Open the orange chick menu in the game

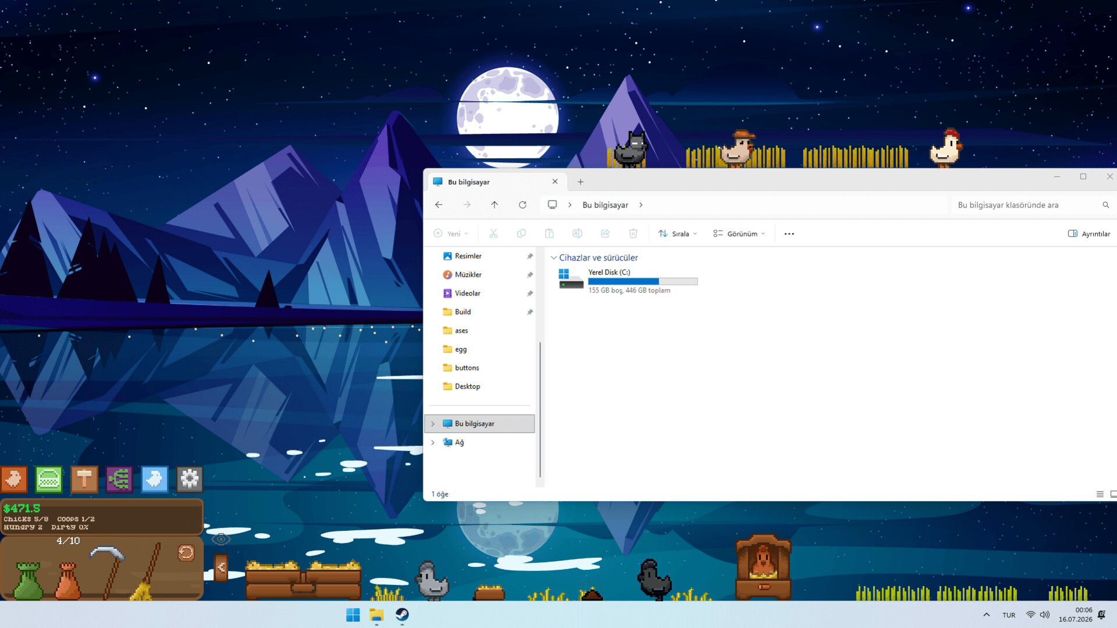(14, 480)
